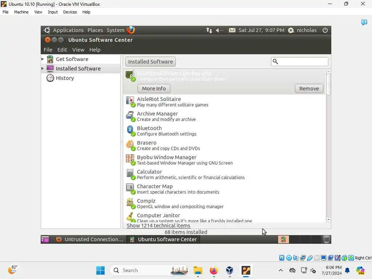Open the System menu in the Ubuntu panel
The height and width of the screenshot is (279, 372).
(115, 30)
